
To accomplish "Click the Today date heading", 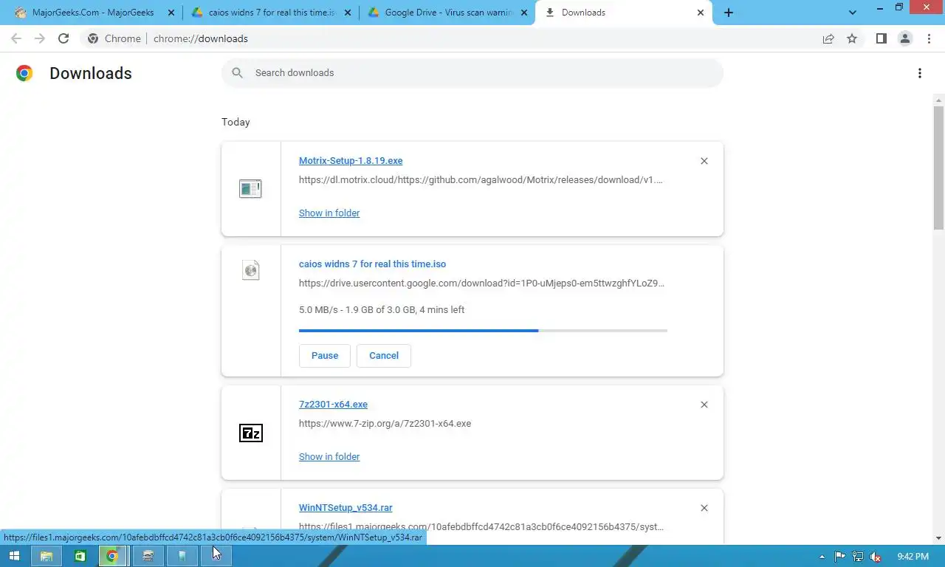I will point(236,122).
